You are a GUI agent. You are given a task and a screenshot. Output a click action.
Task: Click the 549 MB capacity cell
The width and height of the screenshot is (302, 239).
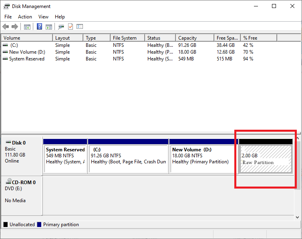pyautogui.click(x=186, y=59)
